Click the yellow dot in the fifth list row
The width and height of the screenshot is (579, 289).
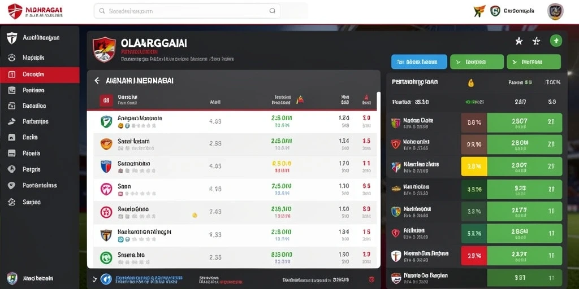[x=195, y=215]
